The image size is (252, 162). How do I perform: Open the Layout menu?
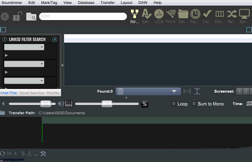[x=127, y=3]
